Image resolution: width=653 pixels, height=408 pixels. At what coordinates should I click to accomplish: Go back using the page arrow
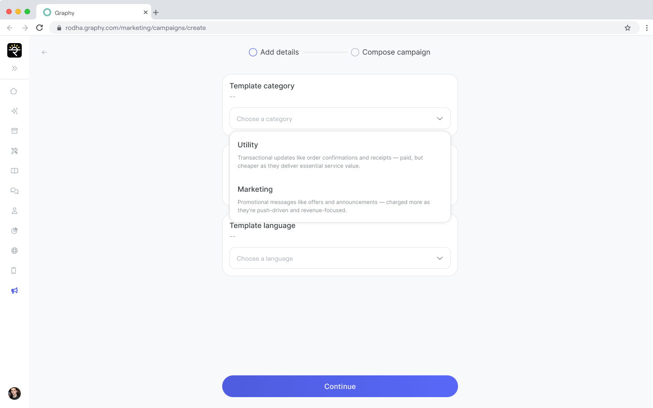click(x=44, y=53)
